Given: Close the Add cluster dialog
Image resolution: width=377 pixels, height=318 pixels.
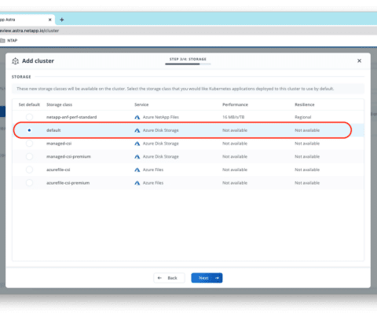Looking at the screenshot, I should click(x=359, y=60).
